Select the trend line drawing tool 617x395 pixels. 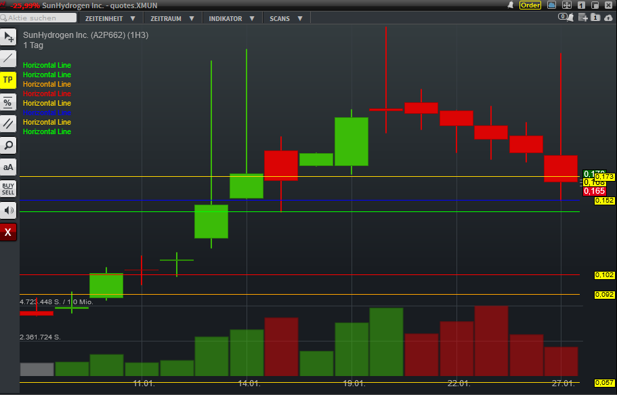click(8, 59)
